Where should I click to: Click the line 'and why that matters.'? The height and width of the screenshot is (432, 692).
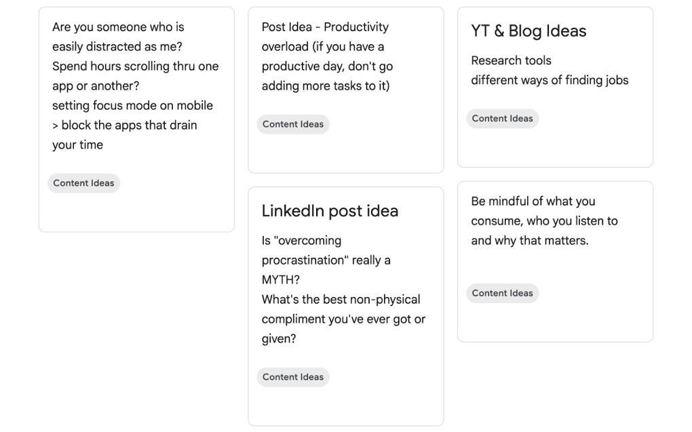click(529, 241)
